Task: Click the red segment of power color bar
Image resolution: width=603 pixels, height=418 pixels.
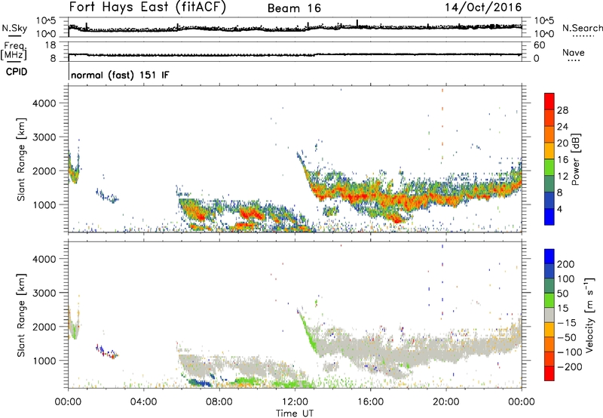Action: (x=549, y=101)
